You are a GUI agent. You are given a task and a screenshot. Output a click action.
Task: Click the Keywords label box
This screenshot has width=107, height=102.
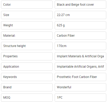coord(27,77)
